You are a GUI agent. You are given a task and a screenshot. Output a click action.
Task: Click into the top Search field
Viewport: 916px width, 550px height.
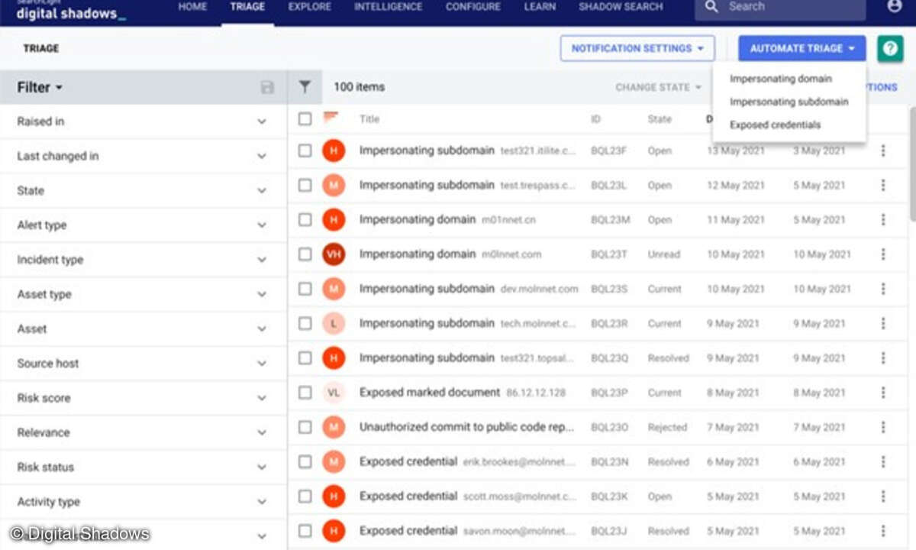(x=780, y=8)
